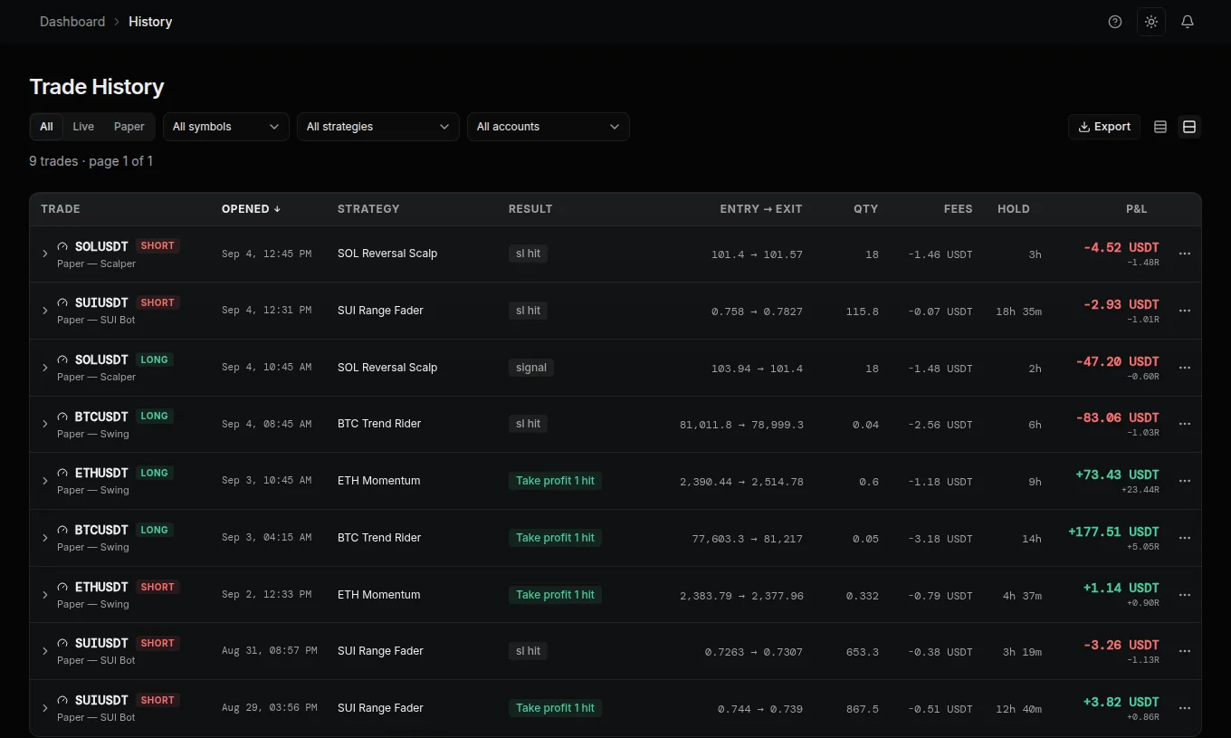
Task: Expand the SUIUSDT trade opened Aug 31, 08:57 PM
Action: (45, 651)
